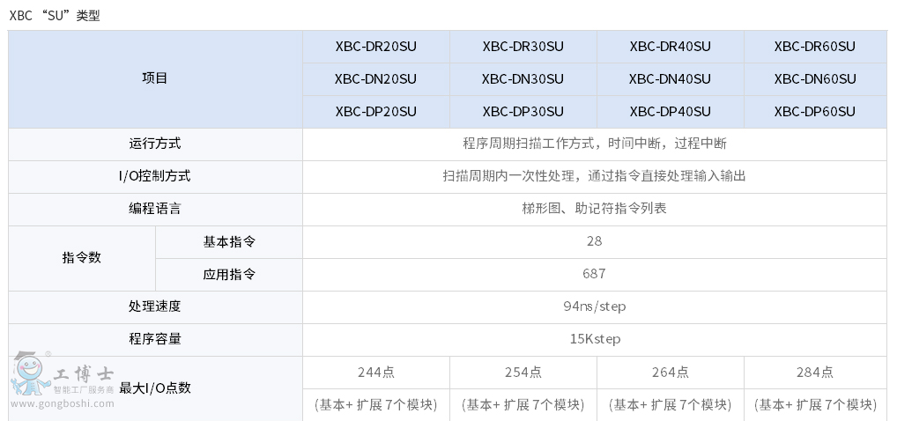Click the 运行方式 row label
Screen dimensions: 897x421
155,144
